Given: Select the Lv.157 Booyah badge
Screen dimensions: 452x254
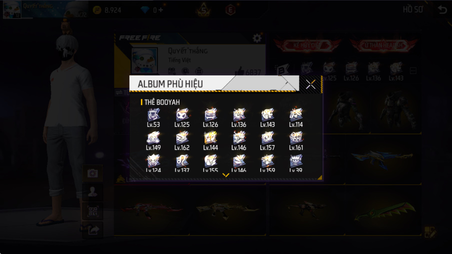Looking at the screenshot, I should point(267,140).
